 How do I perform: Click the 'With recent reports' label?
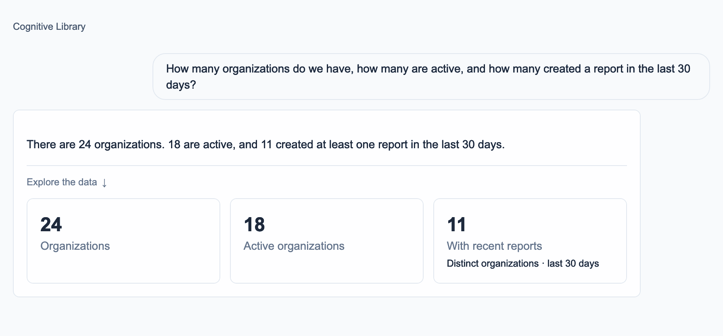pos(494,246)
